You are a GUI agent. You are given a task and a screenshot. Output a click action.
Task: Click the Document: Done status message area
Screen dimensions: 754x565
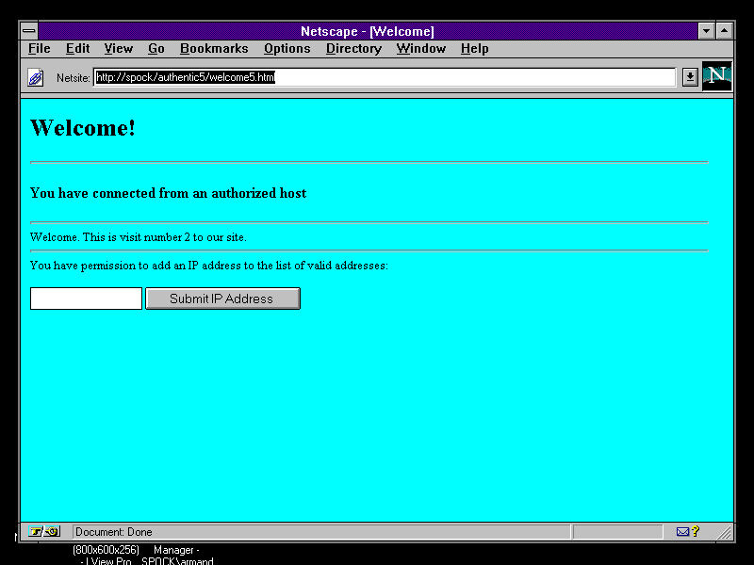(x=320, y=532)
